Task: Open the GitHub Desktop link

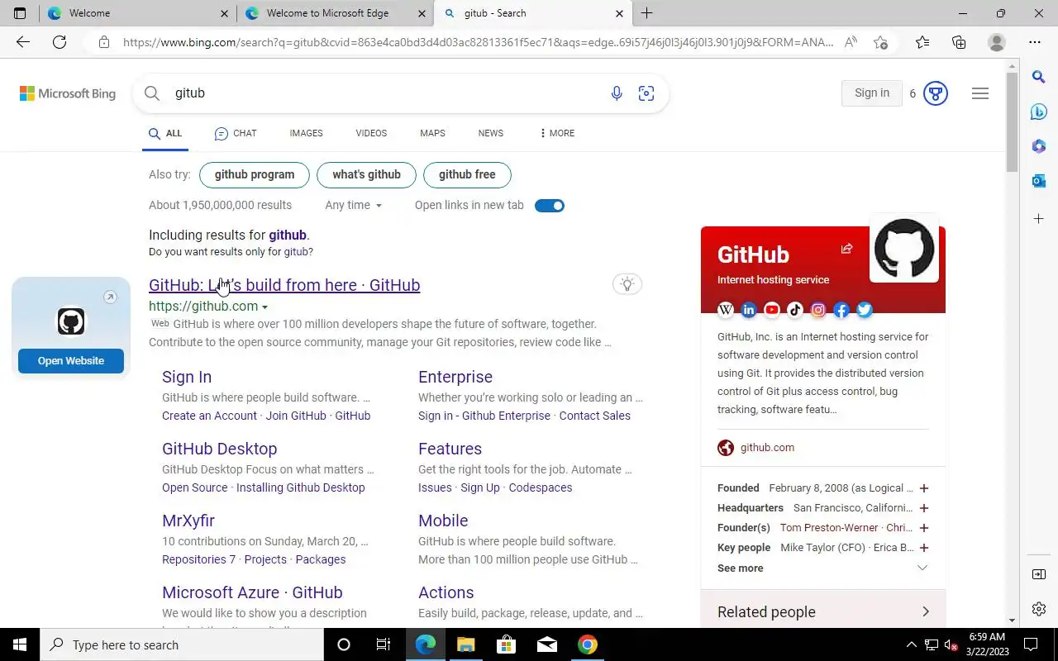Action: pyautogui.click(x=219, y=449)
